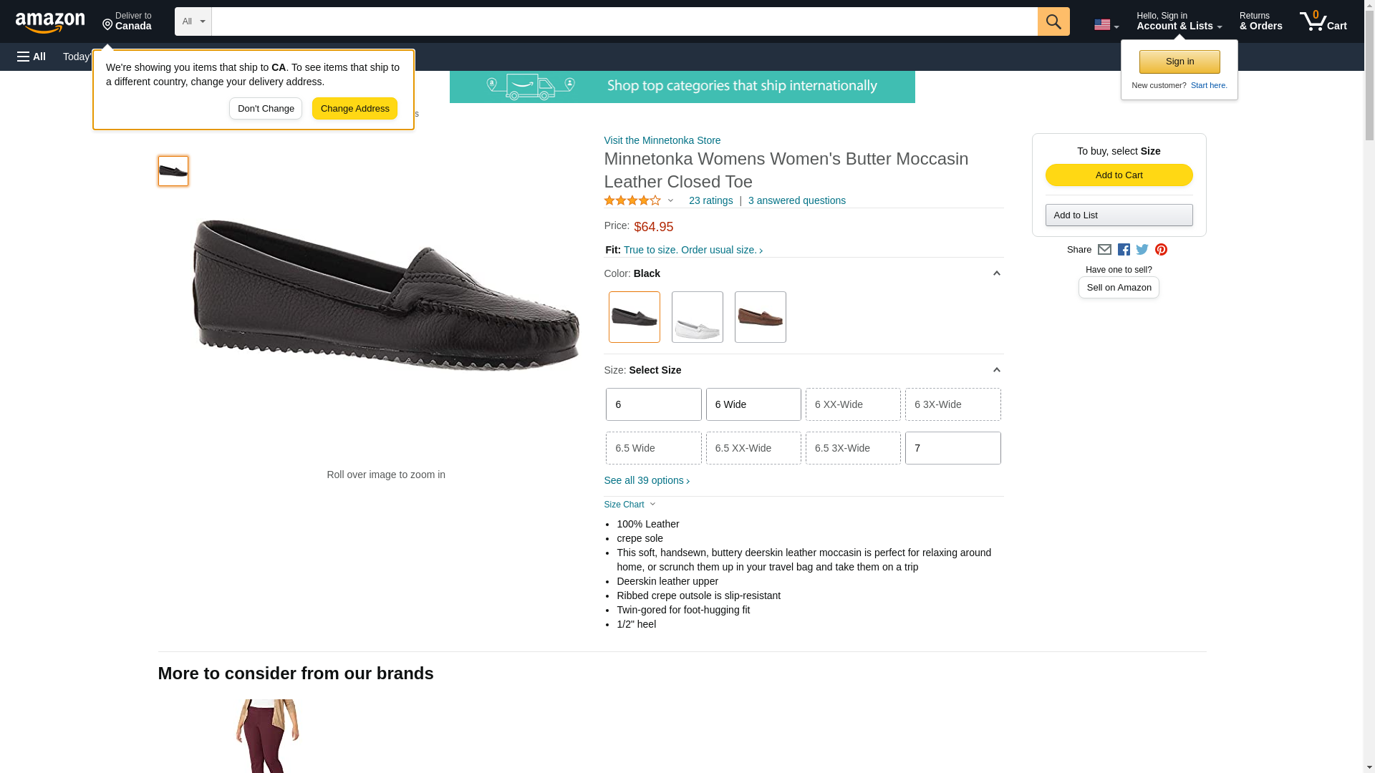Image resolution: width=1375 pixels, height=773 pixels.
Task: Click the Add to Cart button
Action: point(1119,175)
